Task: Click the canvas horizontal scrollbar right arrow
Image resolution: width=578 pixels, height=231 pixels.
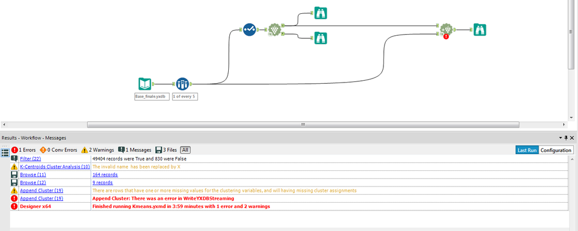Action: point(564,125)
